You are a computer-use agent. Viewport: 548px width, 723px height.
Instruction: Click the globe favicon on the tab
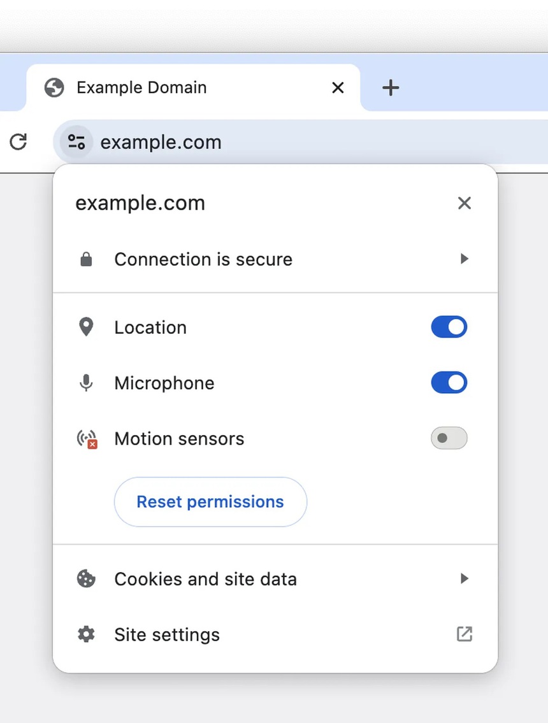coord(54,87)
